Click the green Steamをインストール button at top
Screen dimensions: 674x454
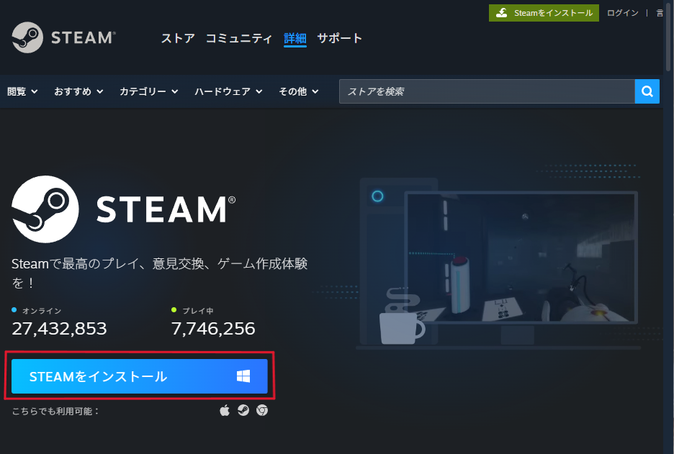click(544, 13)
